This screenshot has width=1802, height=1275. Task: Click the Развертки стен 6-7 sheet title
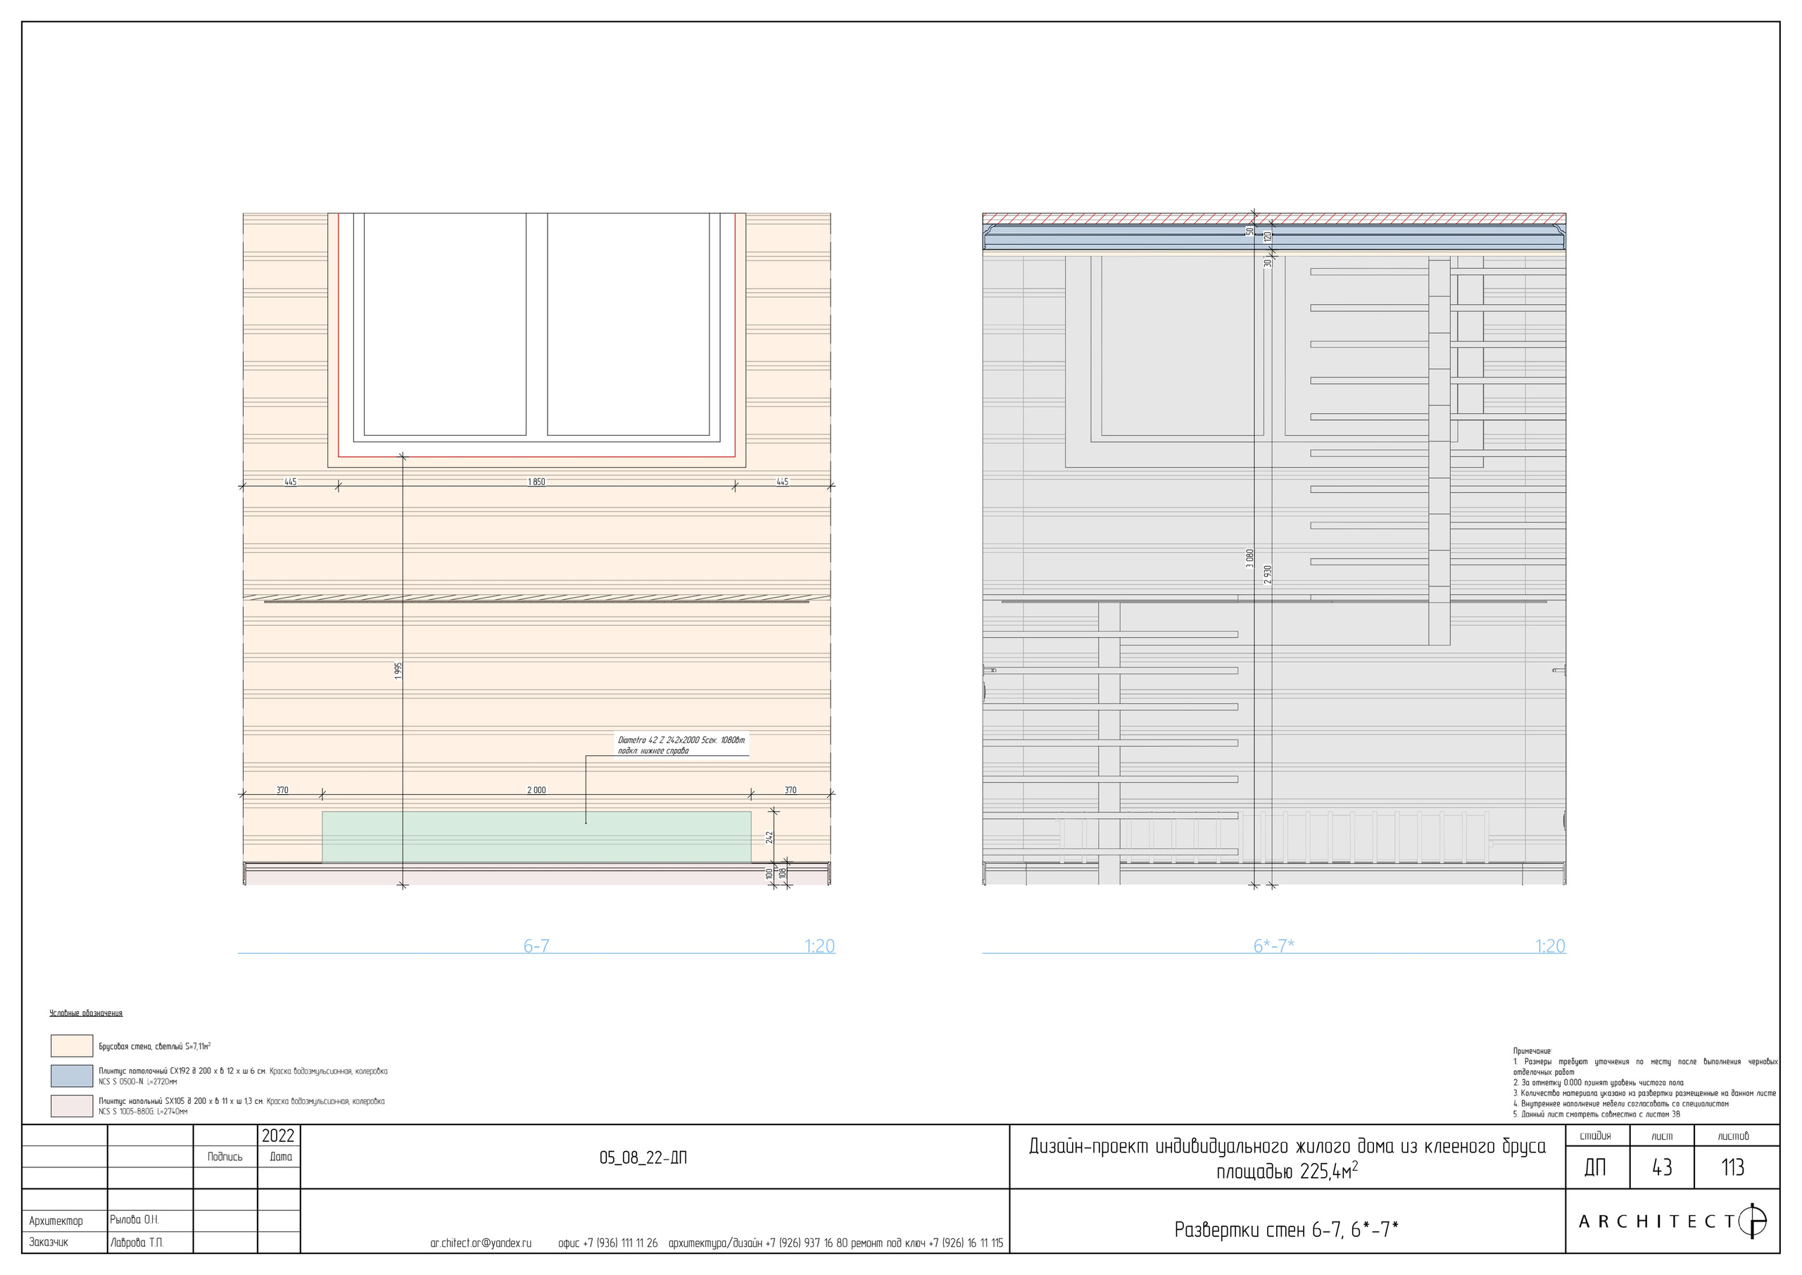1286,1229
